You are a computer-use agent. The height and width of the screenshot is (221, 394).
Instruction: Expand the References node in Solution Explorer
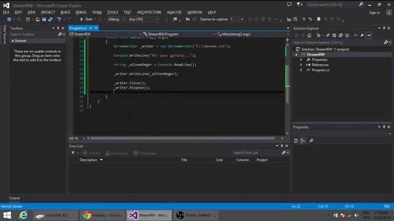click(301, 65)
